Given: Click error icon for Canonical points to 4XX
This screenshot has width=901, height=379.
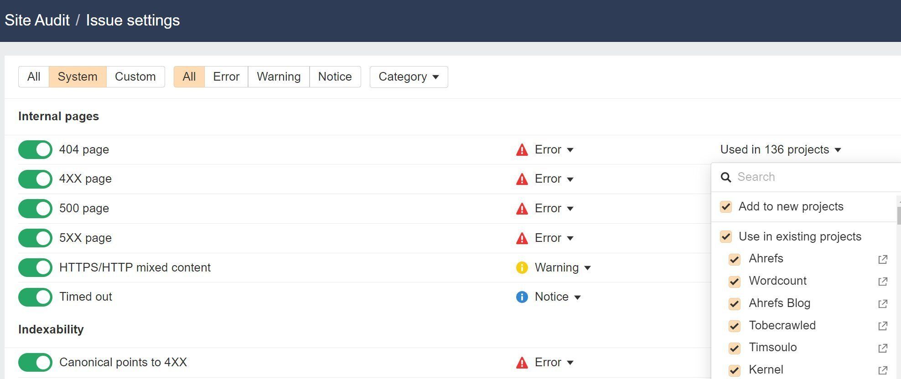Looking at the screenshot, I should click(522, 363).
